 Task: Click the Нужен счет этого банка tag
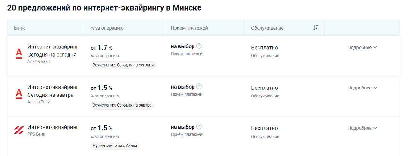pos(115,146)
